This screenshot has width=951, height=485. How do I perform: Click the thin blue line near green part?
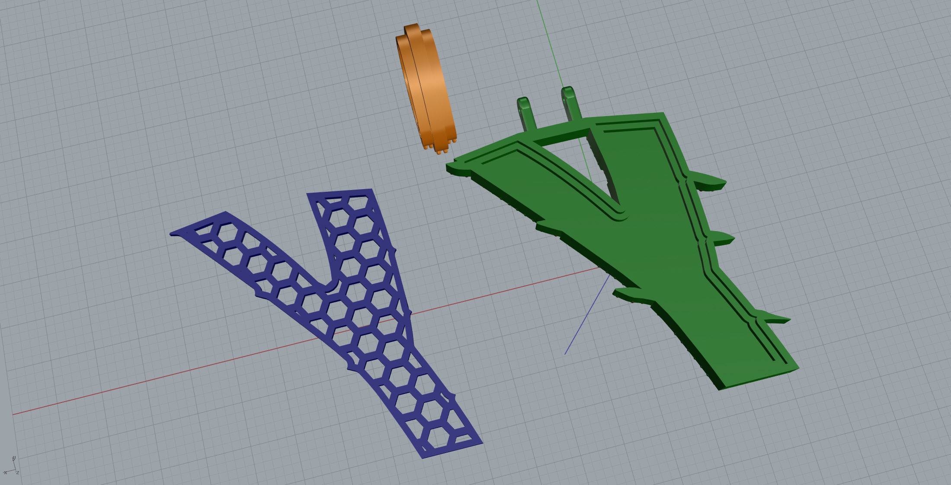586,315
